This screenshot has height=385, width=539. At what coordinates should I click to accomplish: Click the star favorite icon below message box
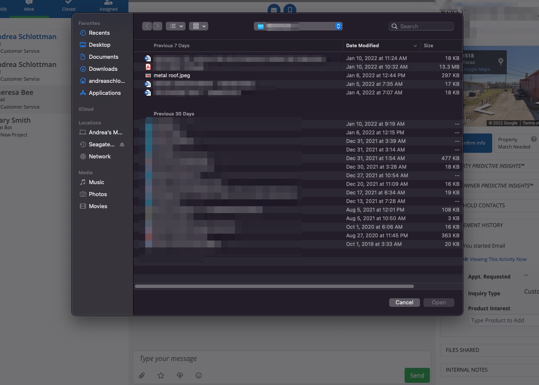click(x=161, y=376)
